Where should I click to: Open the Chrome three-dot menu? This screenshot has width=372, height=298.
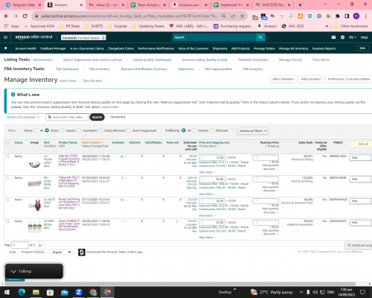tap(365, 16)
